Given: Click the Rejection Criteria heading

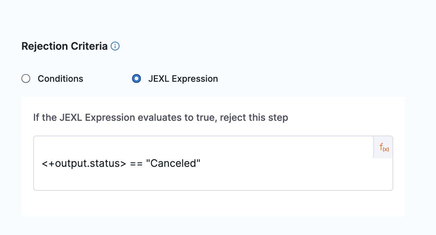Looking at the screenshot, I should click(x=65, y=46).
